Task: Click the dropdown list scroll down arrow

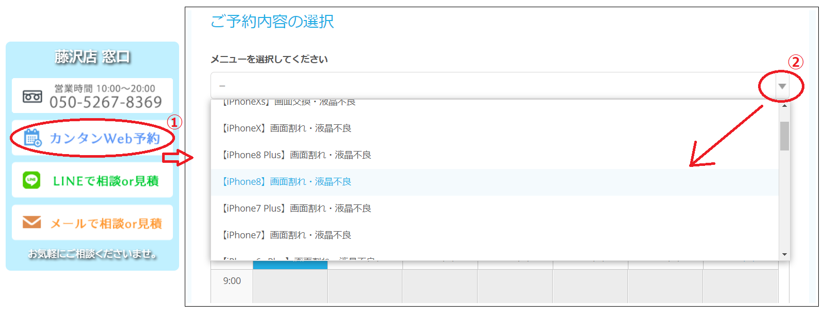Action: click(x=784, y=254)
